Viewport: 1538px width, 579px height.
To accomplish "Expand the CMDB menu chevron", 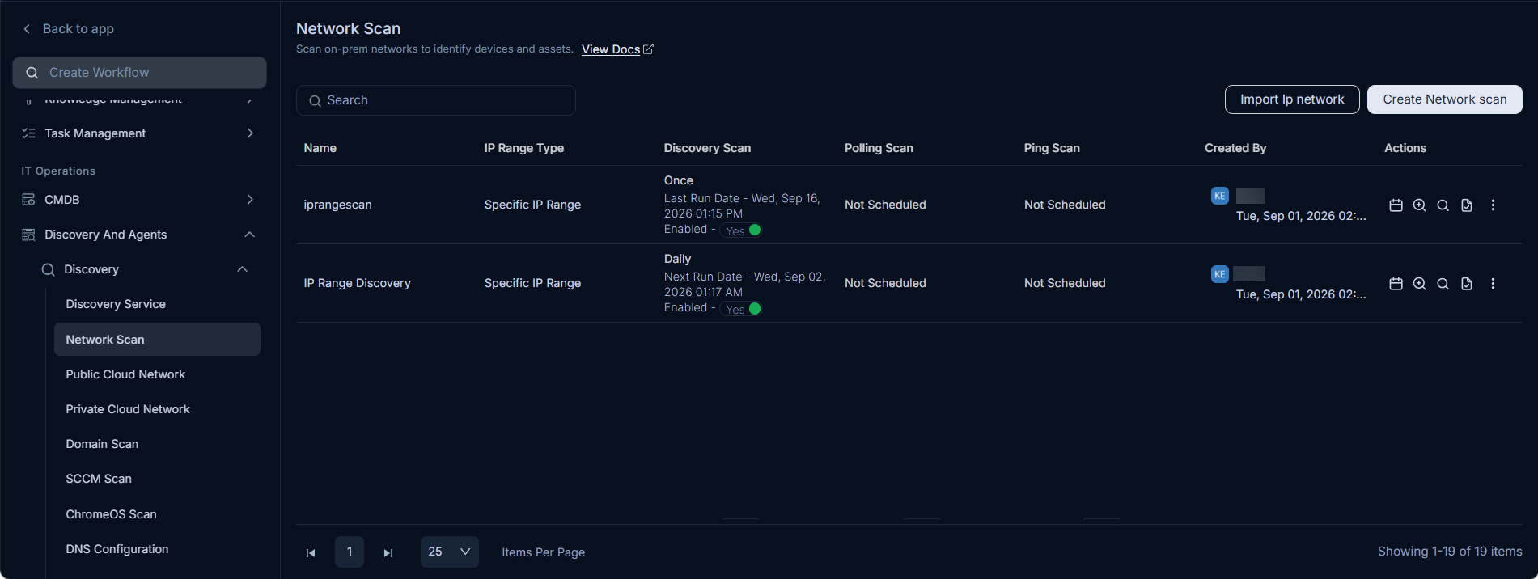I will coord(250,200).
